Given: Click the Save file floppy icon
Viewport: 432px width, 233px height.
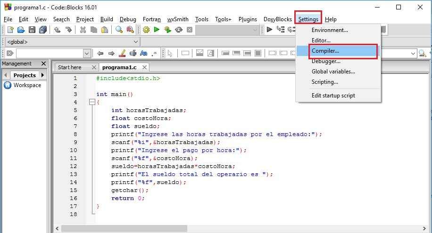Looking at the screenshot, I should [32, 30].
